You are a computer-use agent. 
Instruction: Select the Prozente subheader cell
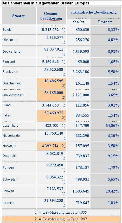point(105,22)
